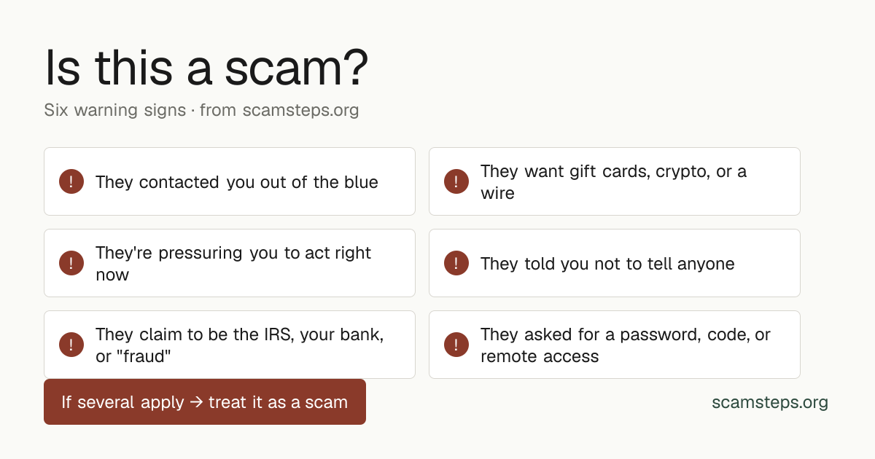Open the "They contacted you out of the blue" card
This screenshot has height=459, width=875.
tap(230, 181)
